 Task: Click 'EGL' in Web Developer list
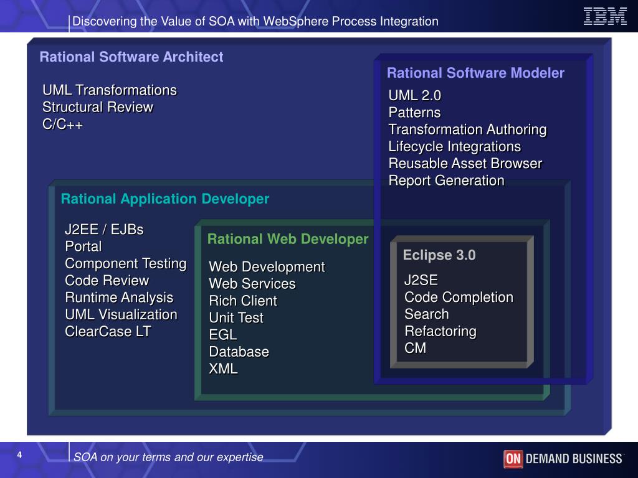pyautogui.click(x=222, y=335)
